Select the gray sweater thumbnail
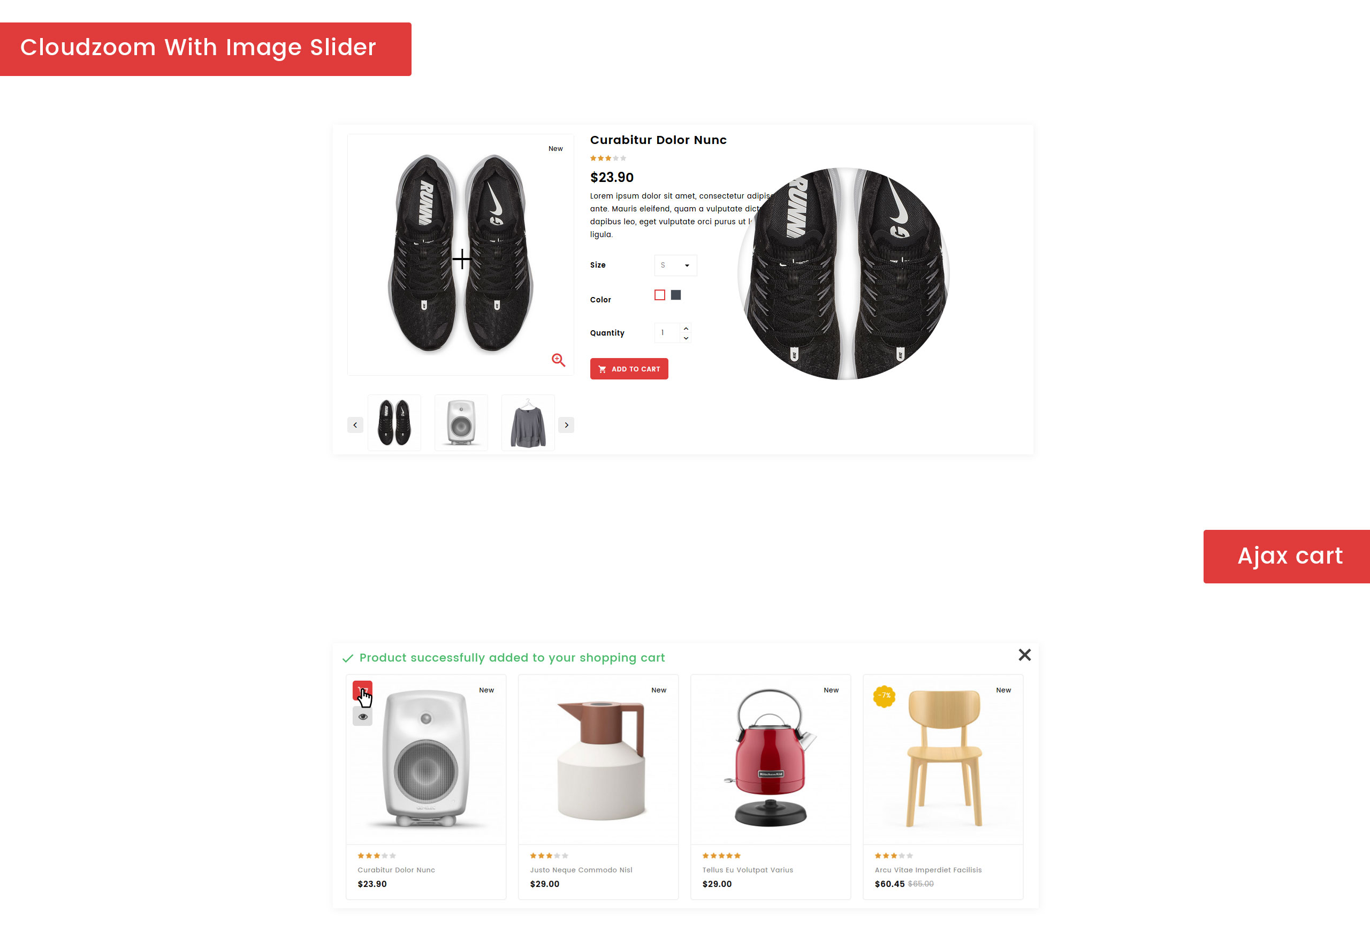 528,423
